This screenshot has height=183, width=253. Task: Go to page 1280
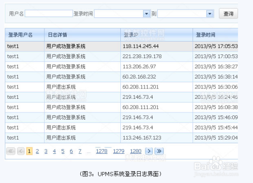click(x=135, y=151)
